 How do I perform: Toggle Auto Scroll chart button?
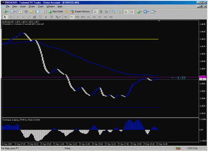(x=126, y=12)
